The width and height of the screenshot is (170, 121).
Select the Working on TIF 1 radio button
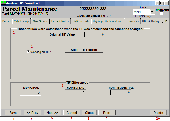pyautogui.click(x=28, y=52)
